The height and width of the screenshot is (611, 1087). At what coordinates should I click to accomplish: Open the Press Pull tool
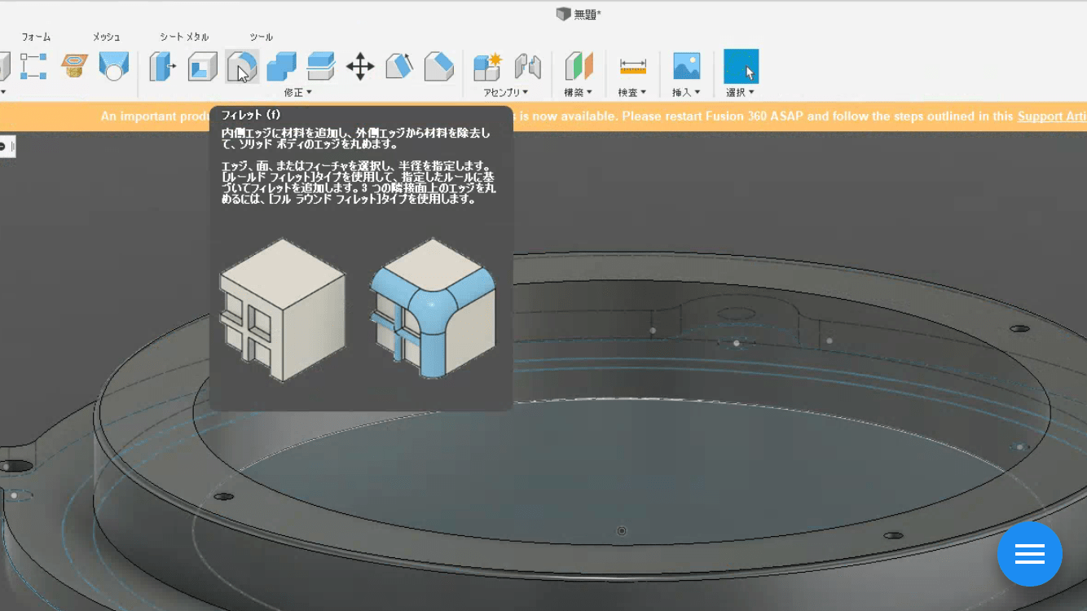[x=161, y=67]
